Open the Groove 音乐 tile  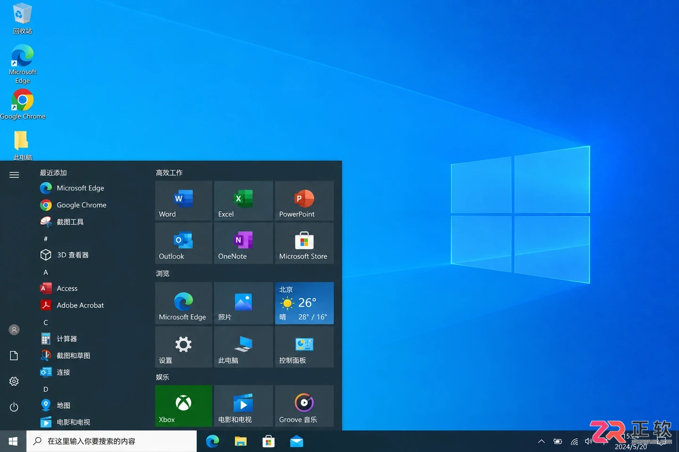[x=304, y=406]
